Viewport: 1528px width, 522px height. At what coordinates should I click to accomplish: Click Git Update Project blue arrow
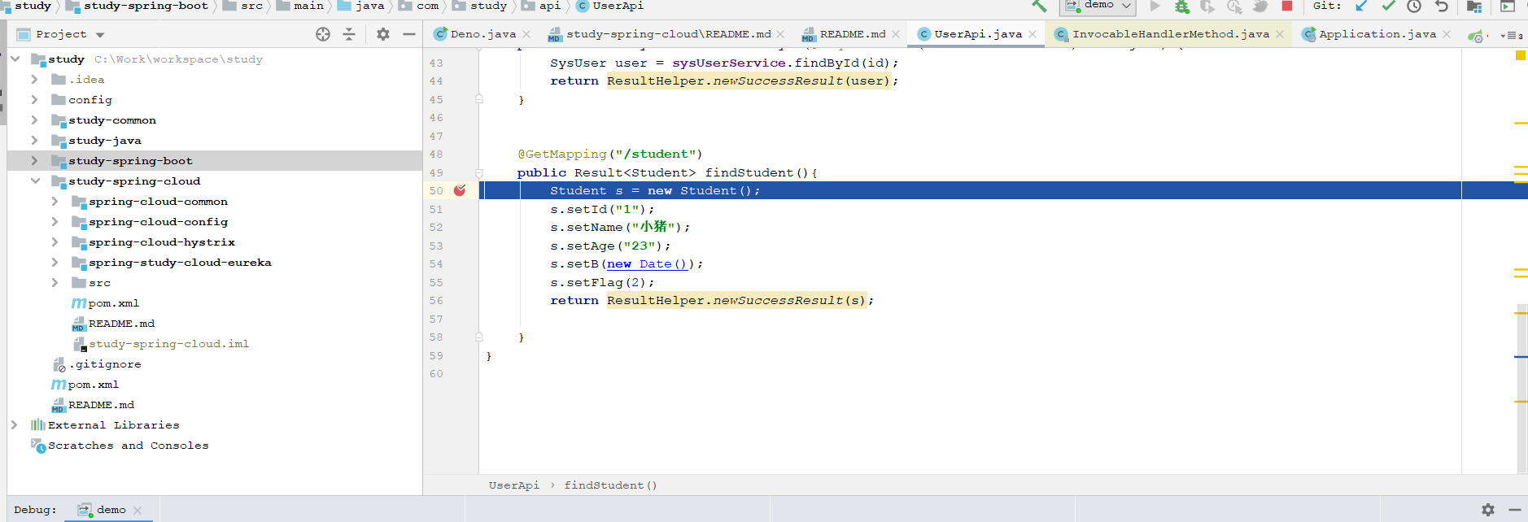coord(1361,6)
